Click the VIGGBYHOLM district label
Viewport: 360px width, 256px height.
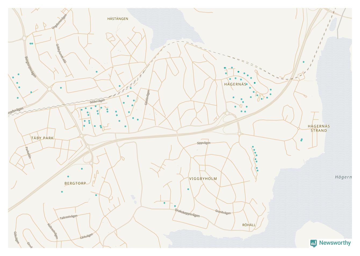point(203,179)
